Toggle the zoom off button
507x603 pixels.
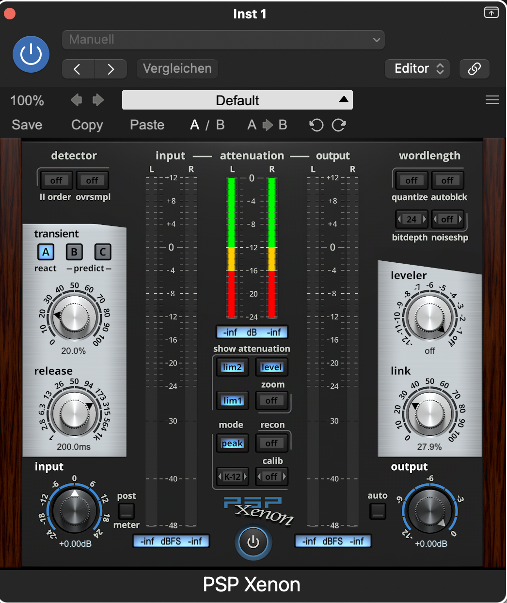tap(271, 400)
